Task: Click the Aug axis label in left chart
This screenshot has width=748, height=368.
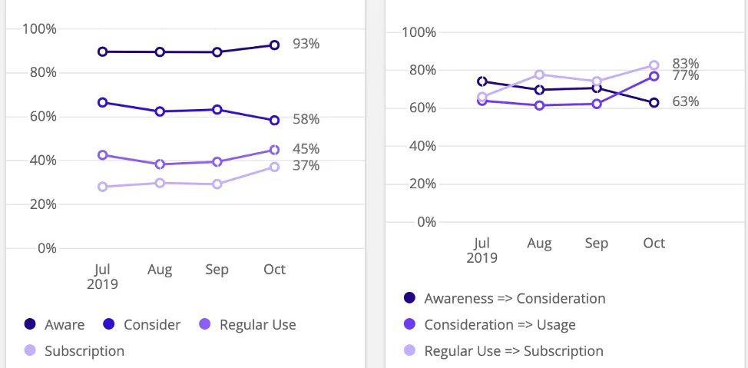Action: [160, 270]
